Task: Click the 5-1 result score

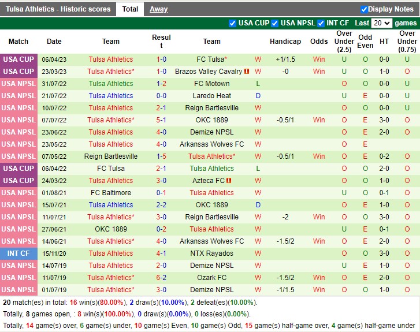Action: (161, 120)
